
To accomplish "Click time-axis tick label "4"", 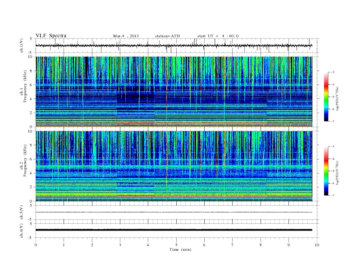I will click(148, 245).
